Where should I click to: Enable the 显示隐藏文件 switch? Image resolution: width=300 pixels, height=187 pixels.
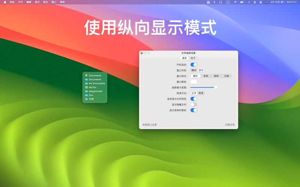(x=193, y=105)
